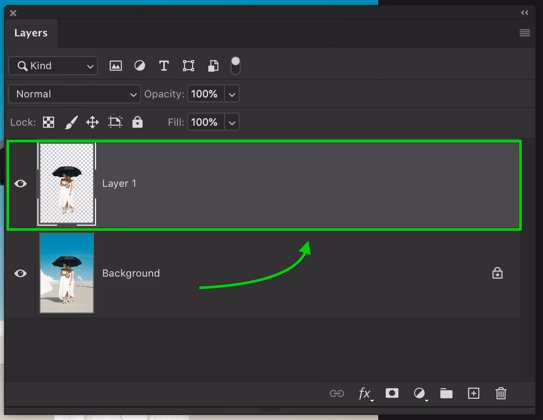Create a new adjustment layer

click(420, 393)
